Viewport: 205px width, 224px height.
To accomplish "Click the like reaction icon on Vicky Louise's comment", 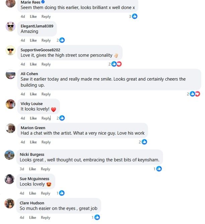I will tap(62, 118).
